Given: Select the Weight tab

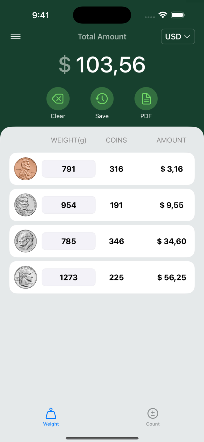Looking at the screenshot, I should coord(51,417).
